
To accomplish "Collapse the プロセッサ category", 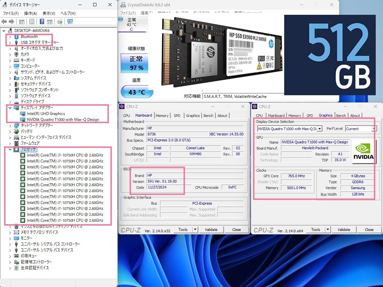I will tap(10, 149).
